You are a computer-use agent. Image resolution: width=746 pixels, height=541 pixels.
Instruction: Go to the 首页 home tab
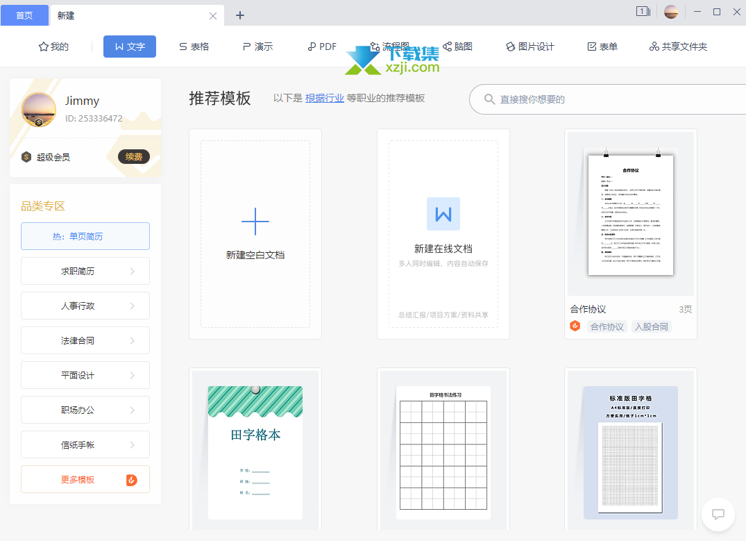point(24,15)
